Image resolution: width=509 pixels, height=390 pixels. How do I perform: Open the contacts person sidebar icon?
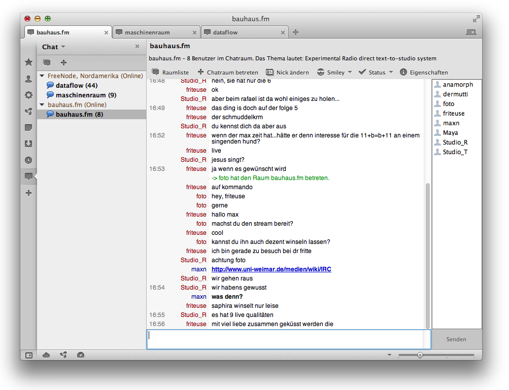click(28, 79)
